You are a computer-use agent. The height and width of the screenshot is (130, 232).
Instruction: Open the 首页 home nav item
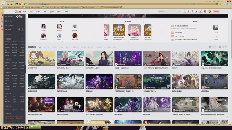25,12
